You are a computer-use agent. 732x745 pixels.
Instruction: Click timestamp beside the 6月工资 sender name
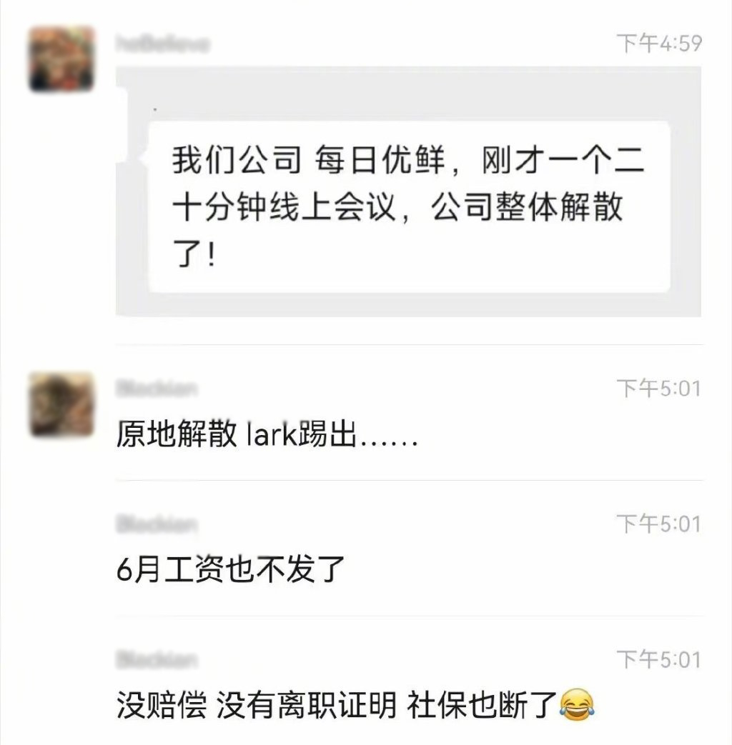point(659,524)
